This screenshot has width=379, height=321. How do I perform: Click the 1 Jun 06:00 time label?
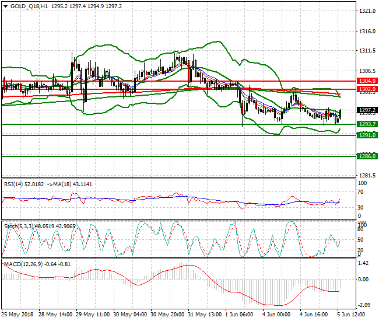point(239,315)
